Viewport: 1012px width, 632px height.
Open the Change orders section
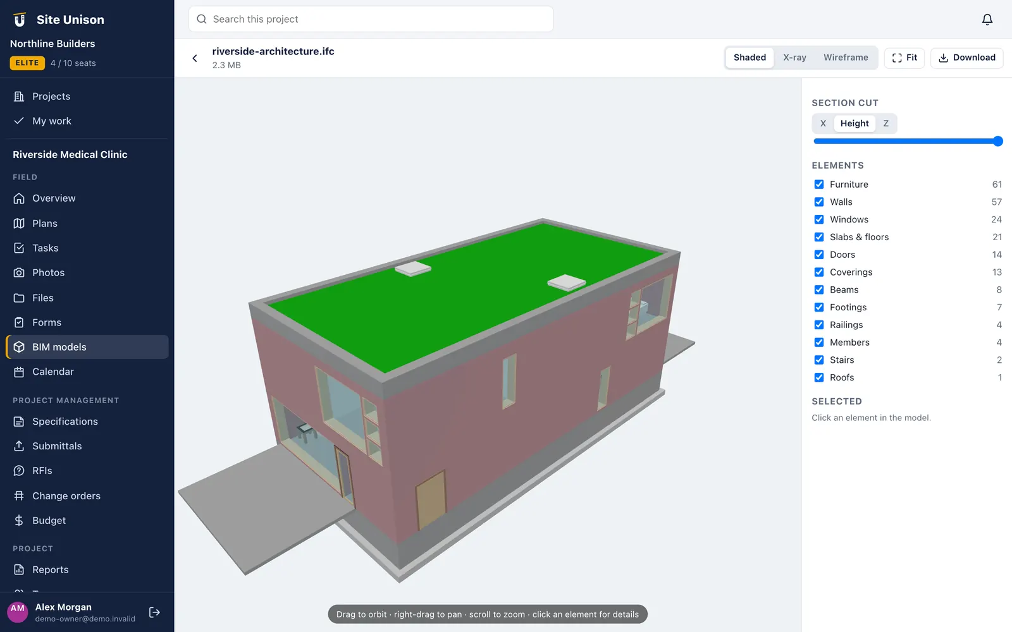[x=87, y=495]
